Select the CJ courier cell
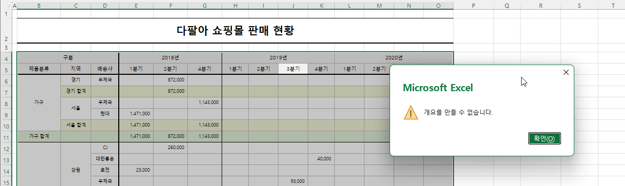 pyautogui.click(x=105, y=148)
